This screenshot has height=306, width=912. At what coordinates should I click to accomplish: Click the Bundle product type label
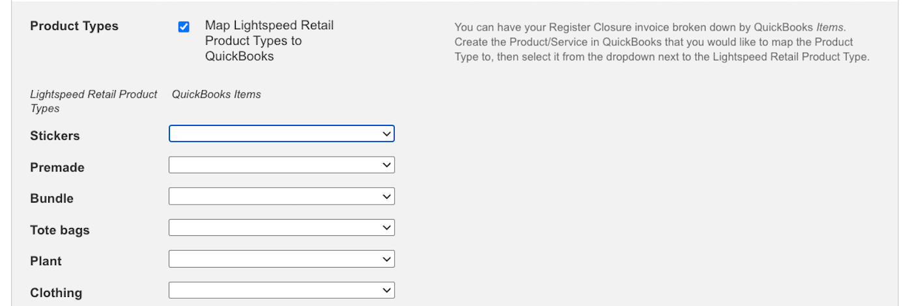point(51,199)
